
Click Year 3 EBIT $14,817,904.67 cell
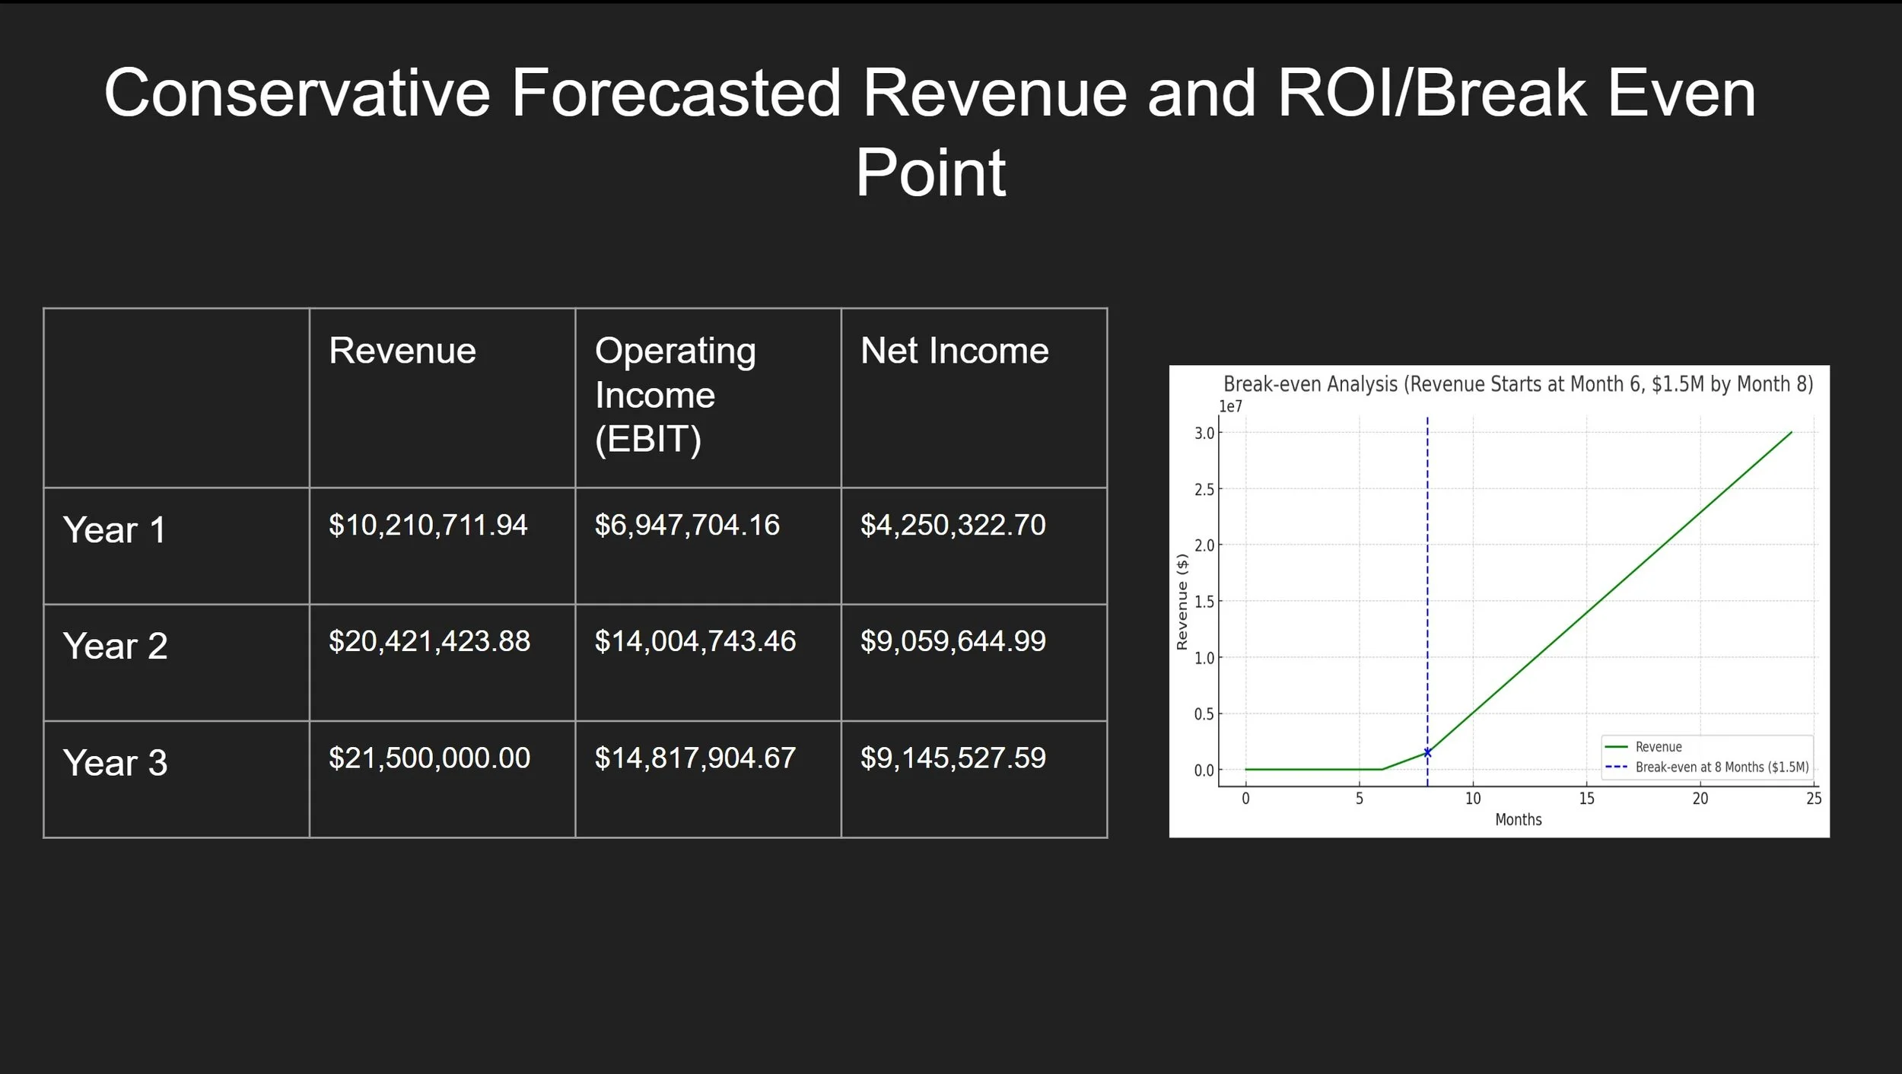pos(695,758)
